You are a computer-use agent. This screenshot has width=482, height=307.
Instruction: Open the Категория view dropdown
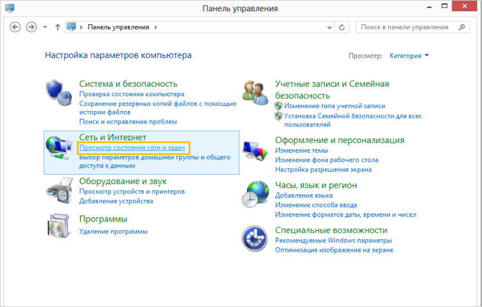(409, 56)
